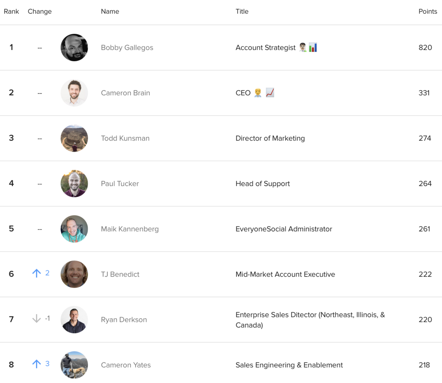Select the title text Mid-Market Account Executive
This screenshot has height=383, width=442.
pyautogui.click(x=285, y=274)
